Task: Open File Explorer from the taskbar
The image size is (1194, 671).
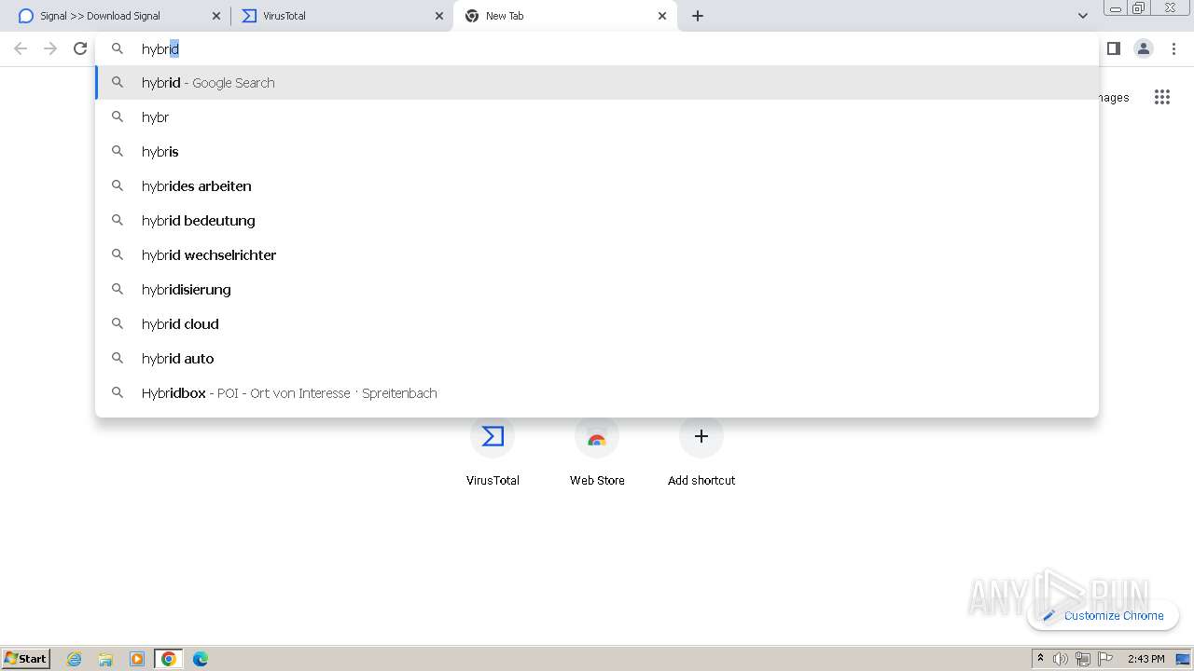Action: 105,659
